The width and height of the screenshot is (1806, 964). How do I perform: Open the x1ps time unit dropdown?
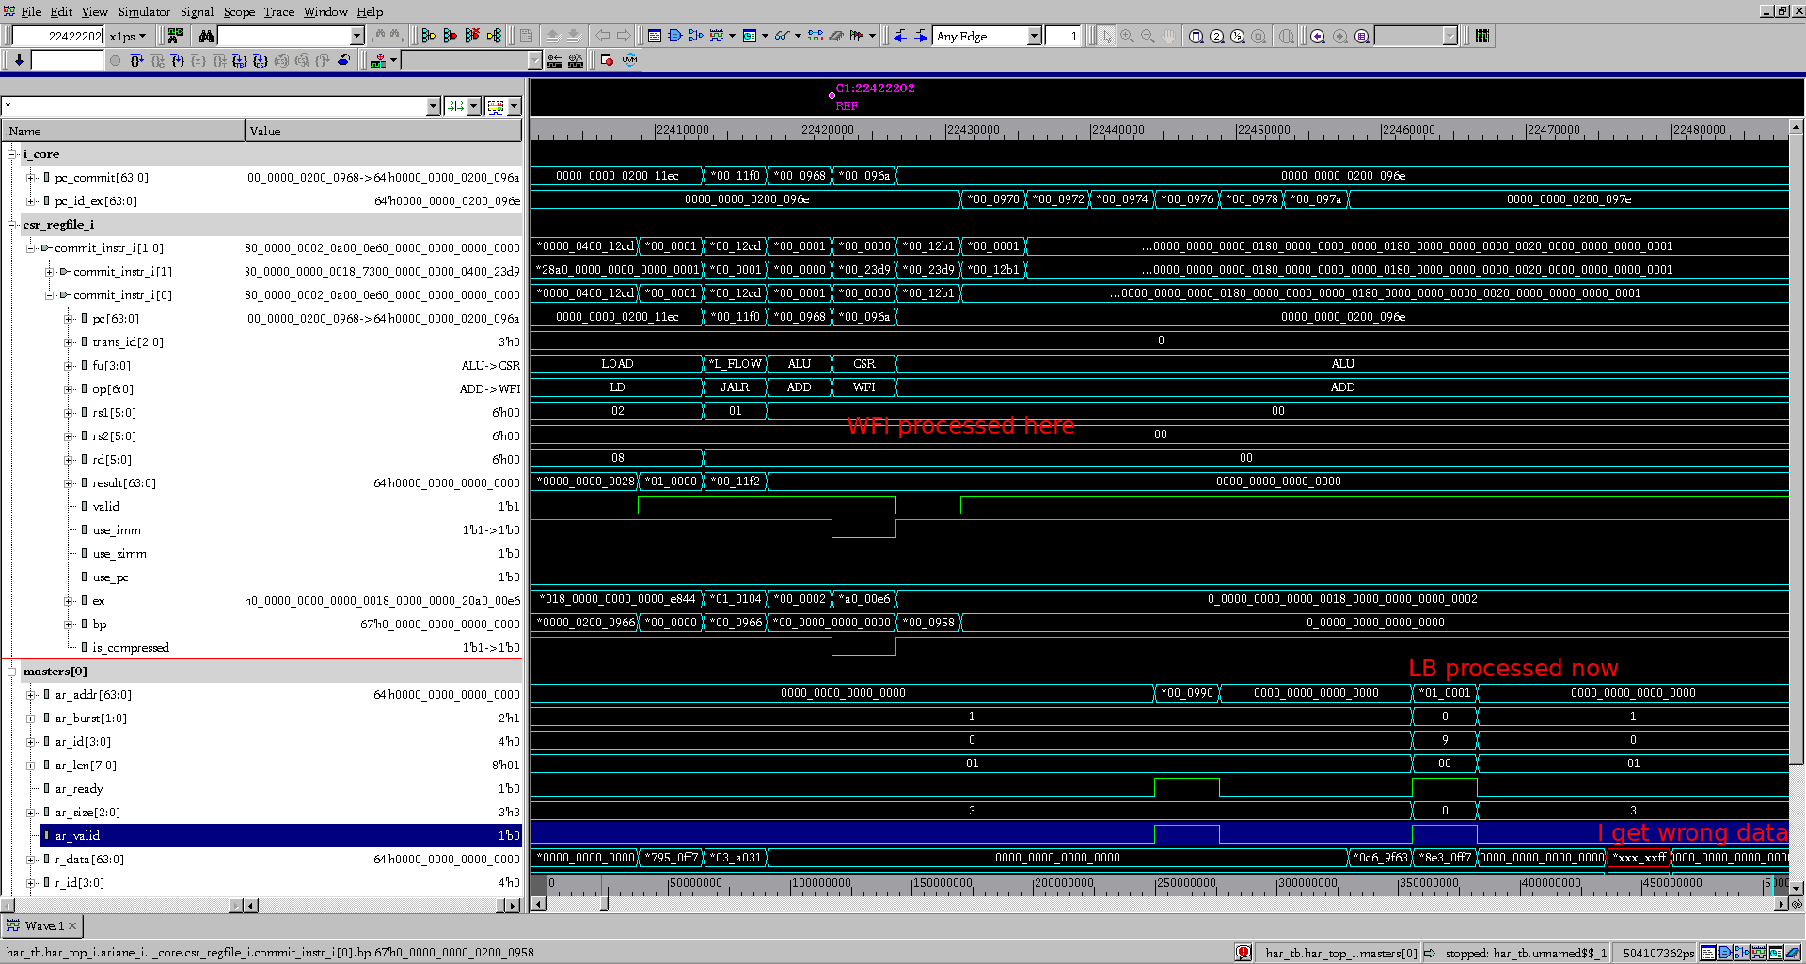[142, 36]
